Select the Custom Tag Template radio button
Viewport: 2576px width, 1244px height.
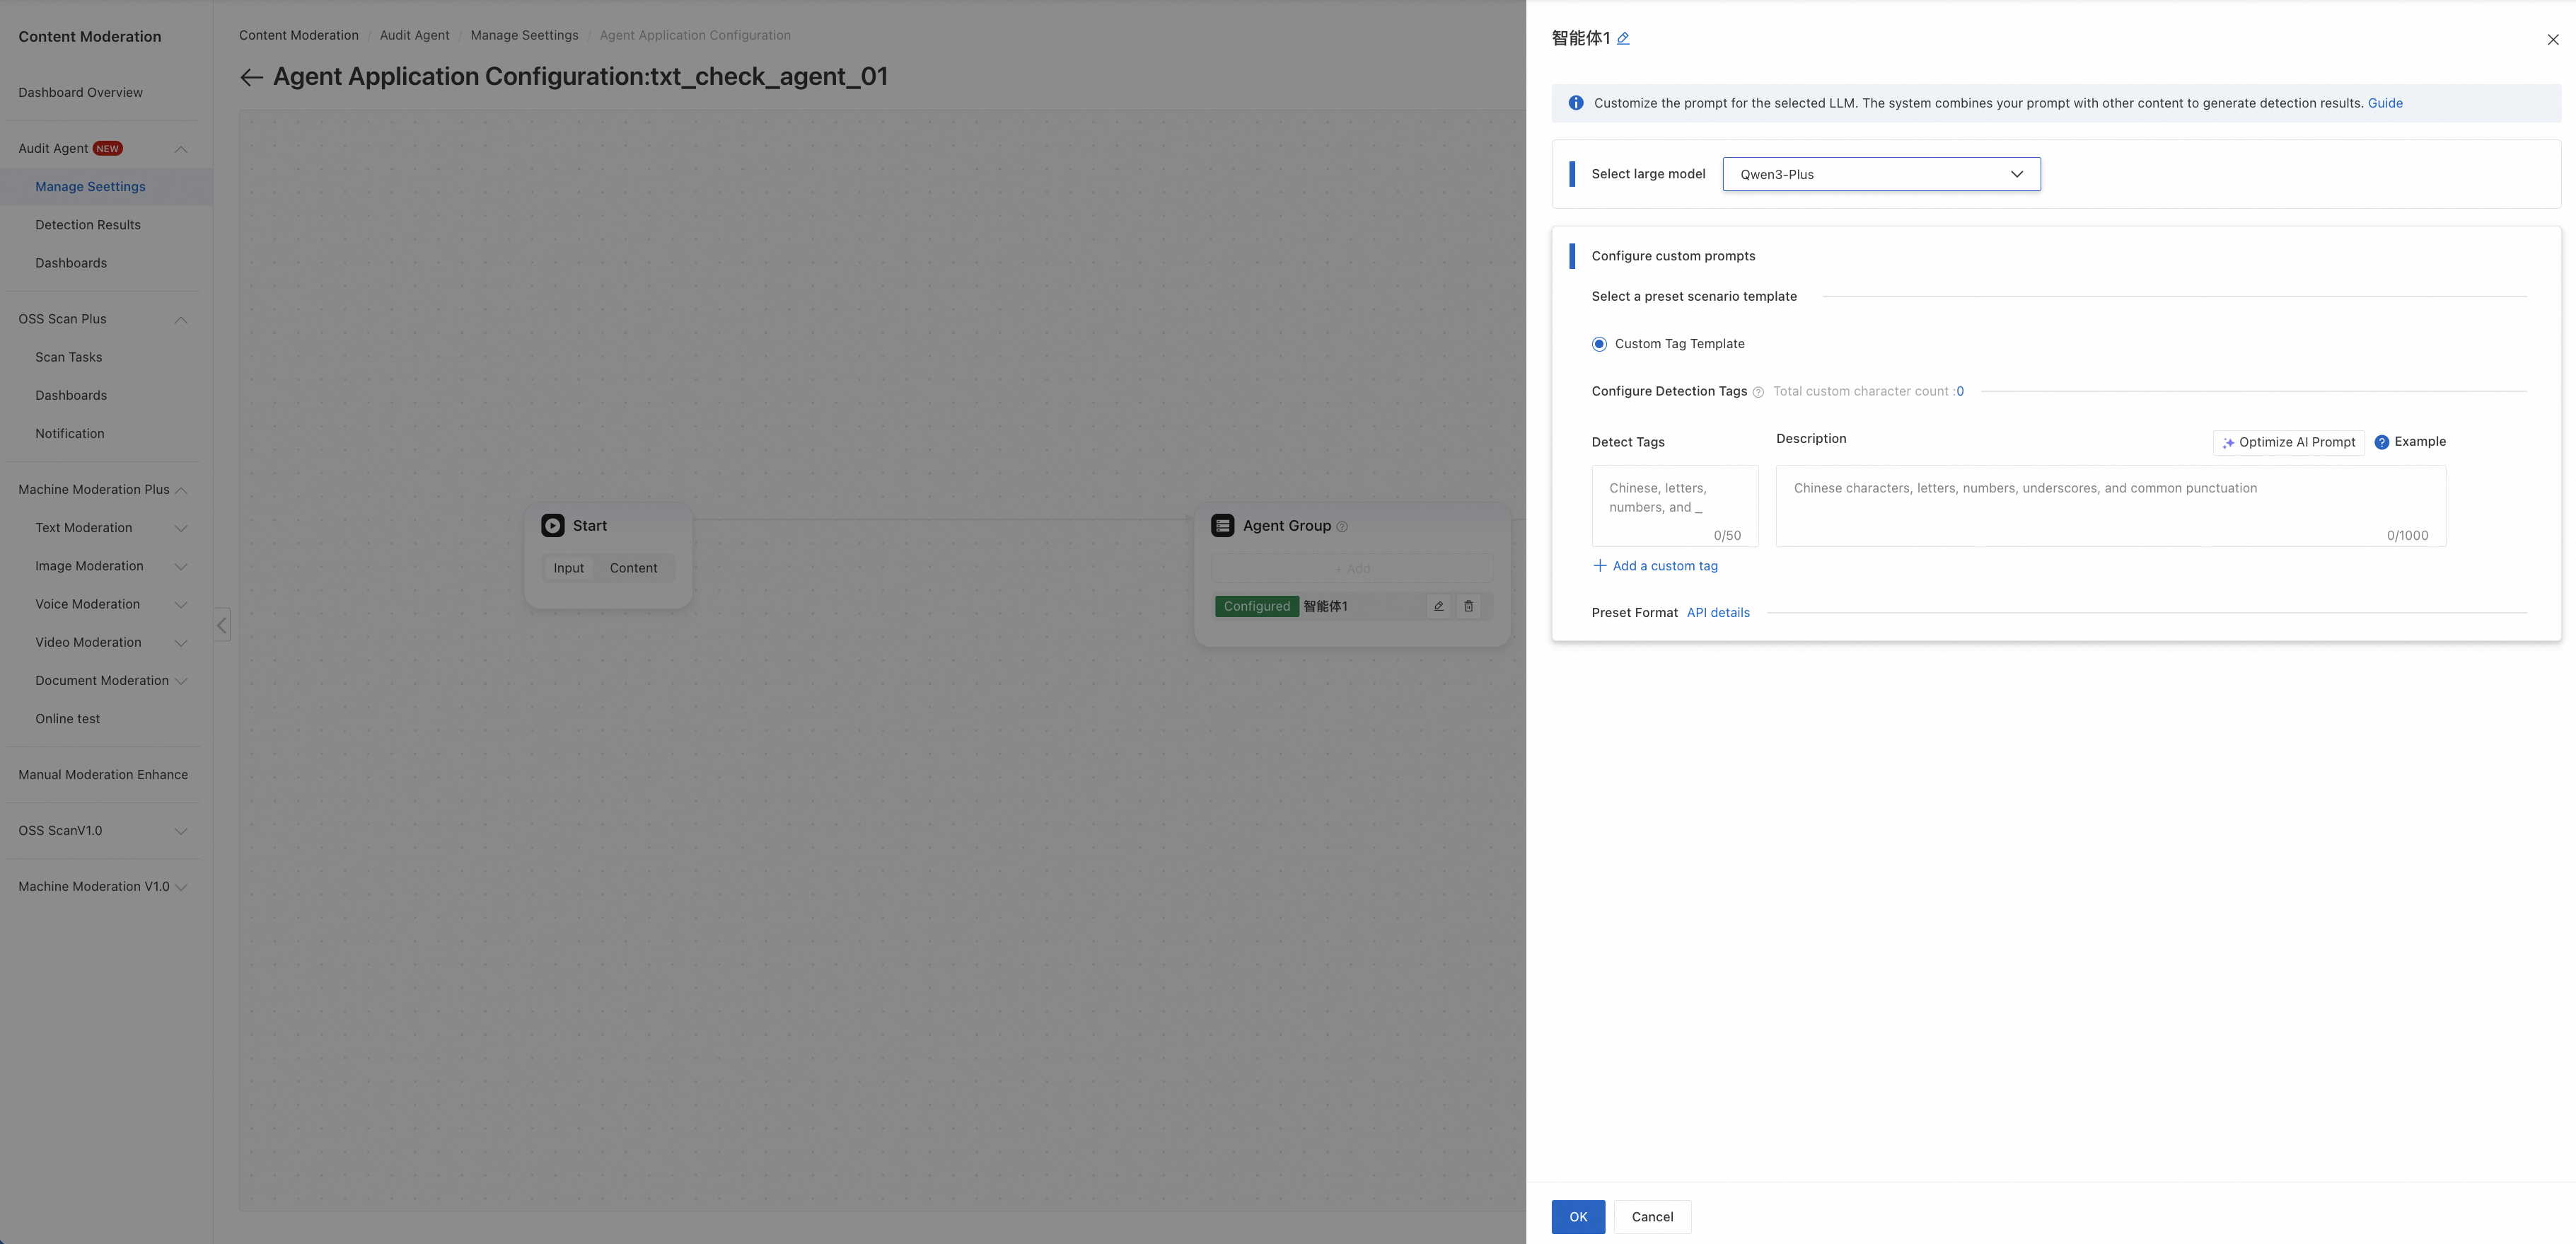point(1599,345)
